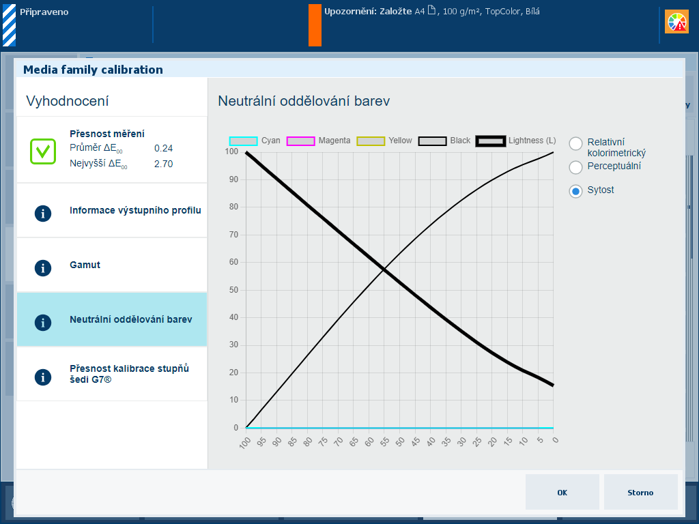The height and width of the screenshot is (524, 699).
Task: Open the color calibration warning icon
Action: (x=676, y=22)
